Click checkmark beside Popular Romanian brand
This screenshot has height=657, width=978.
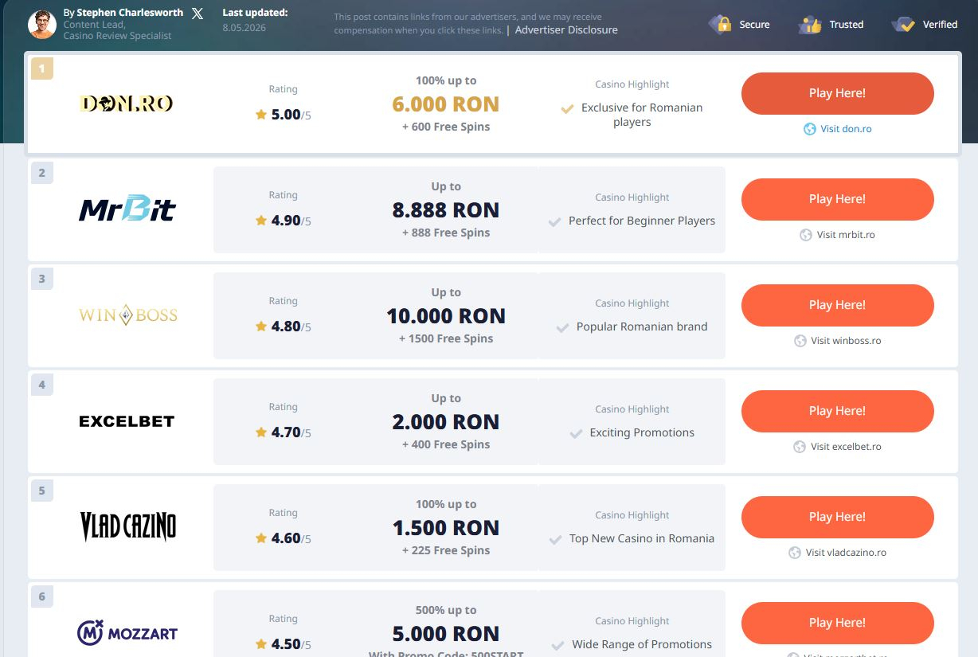pyautogui.click(x=562, y=328)
